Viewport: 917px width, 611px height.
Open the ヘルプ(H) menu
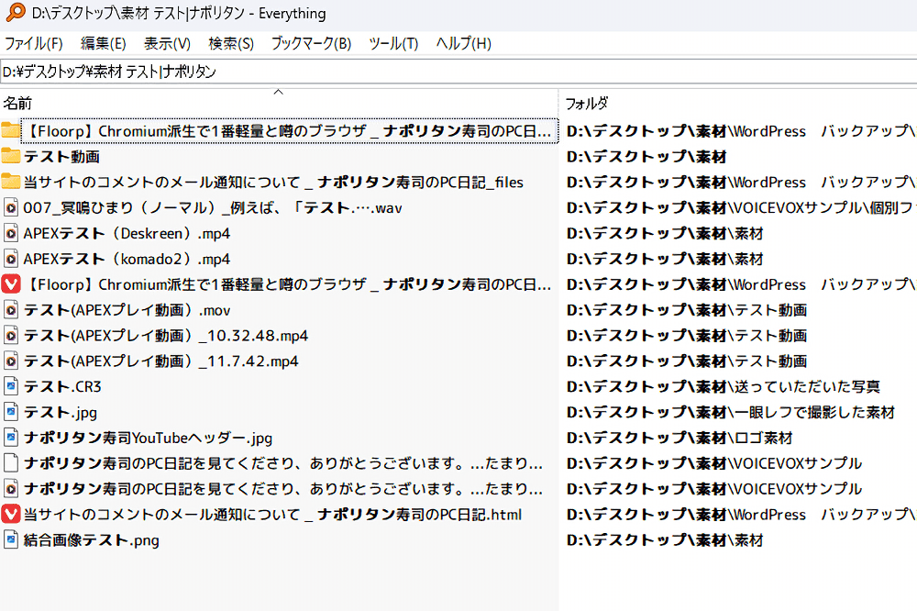click(x=464, y=43)
